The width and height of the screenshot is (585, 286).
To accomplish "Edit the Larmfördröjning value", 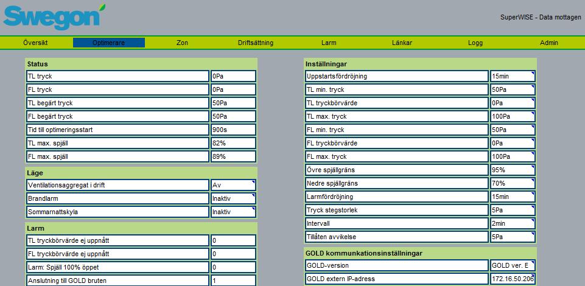I will click(x=513, y=197).
